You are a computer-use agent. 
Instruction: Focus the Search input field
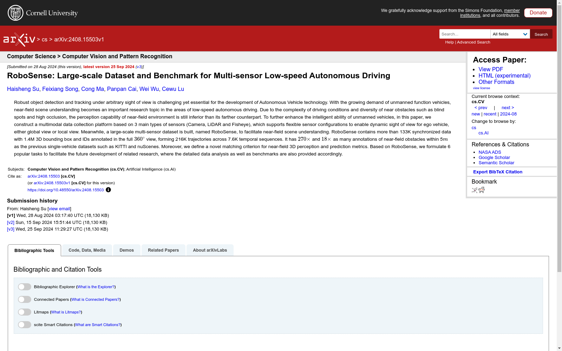pyautogui.click(x=465, y=34)
